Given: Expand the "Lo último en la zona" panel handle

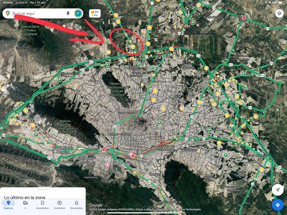Looking at the screenshot, I should [43, 190].
